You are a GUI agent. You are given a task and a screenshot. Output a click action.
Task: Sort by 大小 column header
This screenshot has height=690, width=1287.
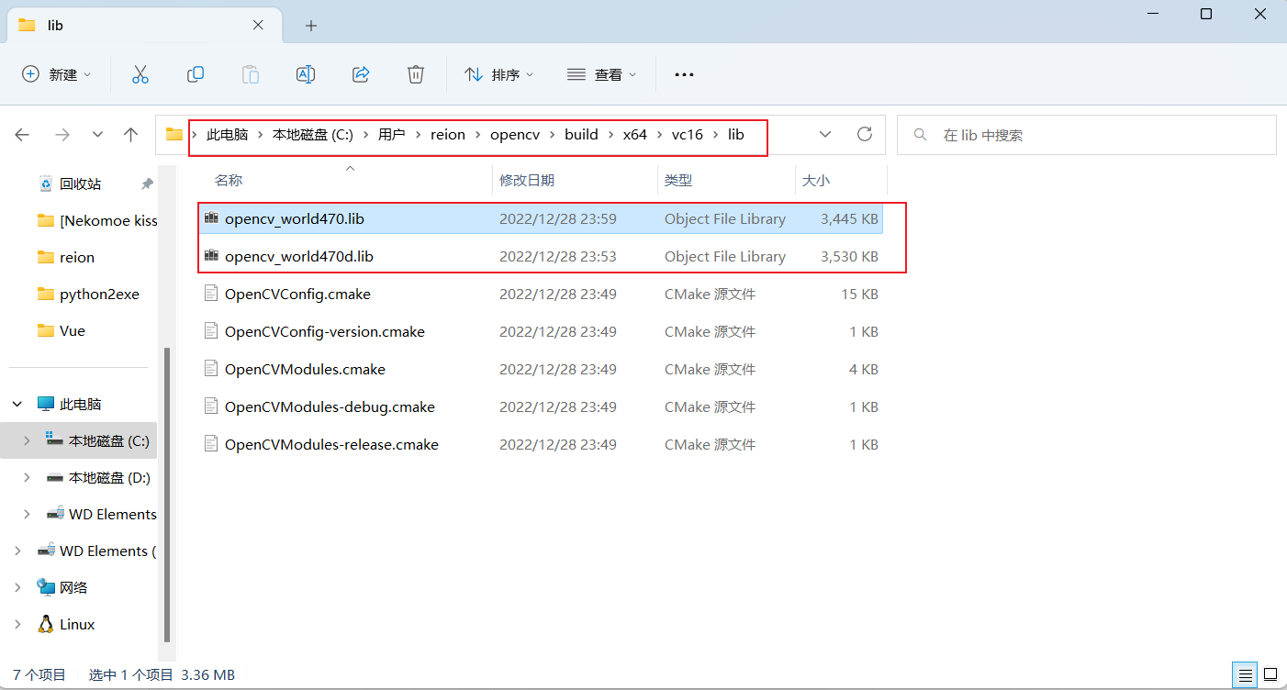[x=816, y=181]
